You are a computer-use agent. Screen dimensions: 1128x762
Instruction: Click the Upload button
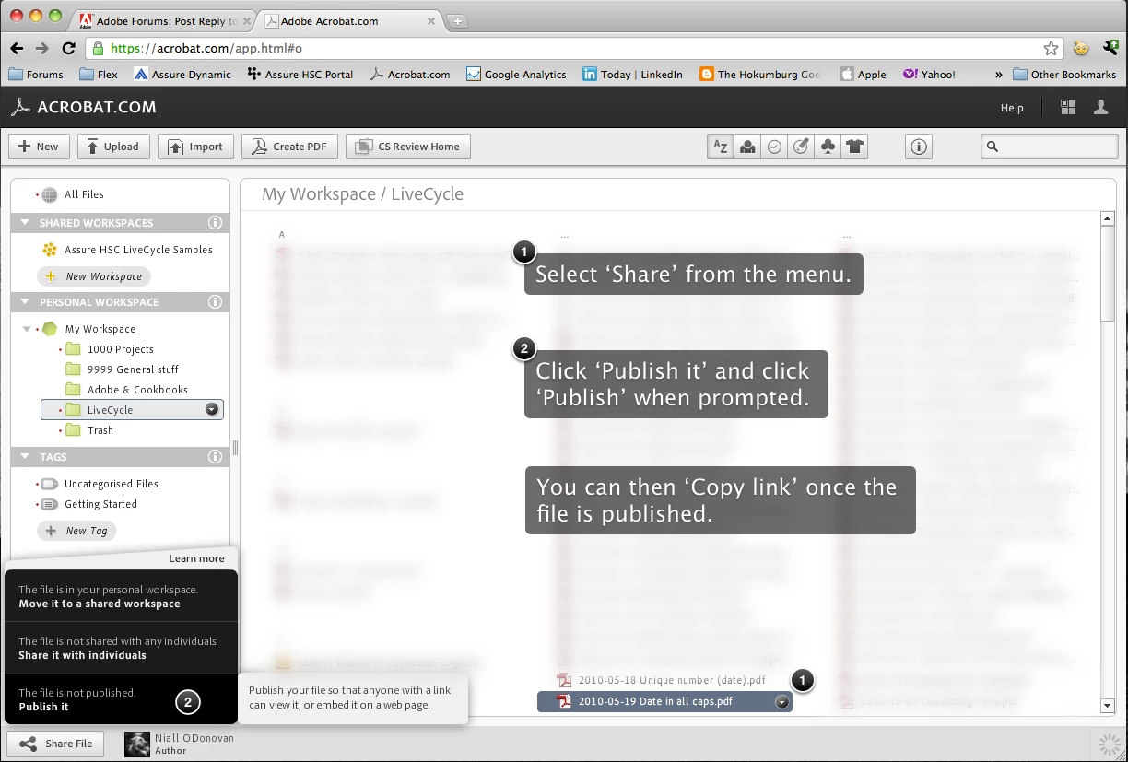pos(113,147)
